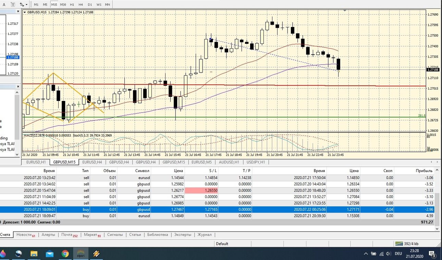Click the 971.27 balance total

427,222
